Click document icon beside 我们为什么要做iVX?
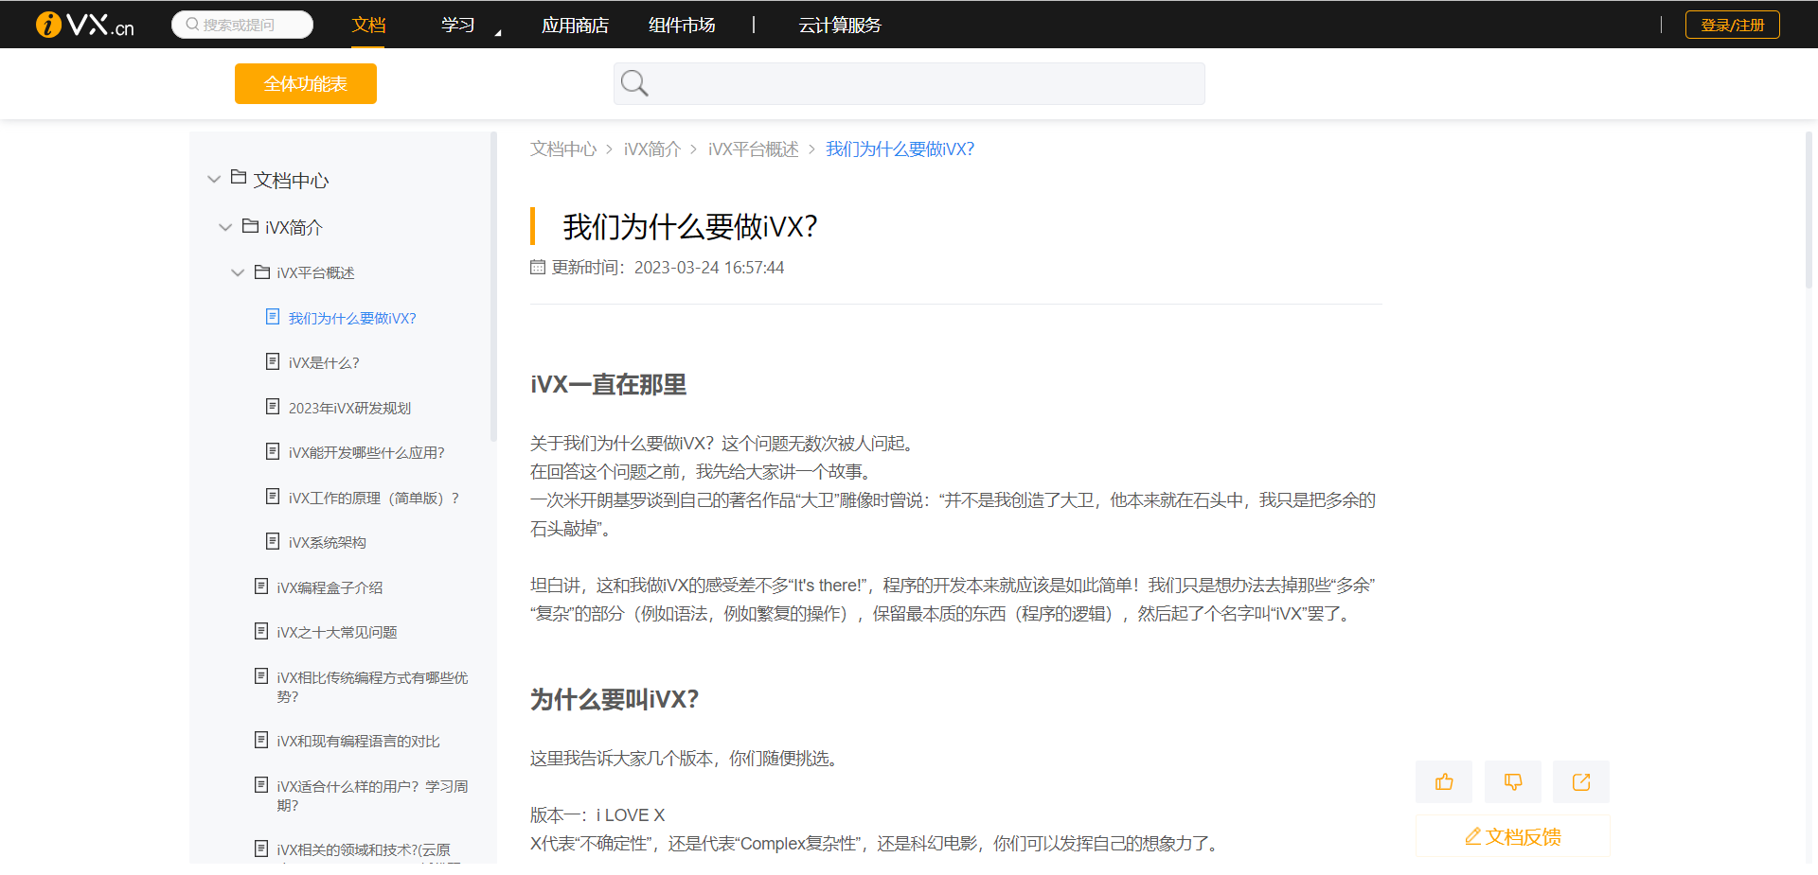1818x875 pixels. click(273, 317)
